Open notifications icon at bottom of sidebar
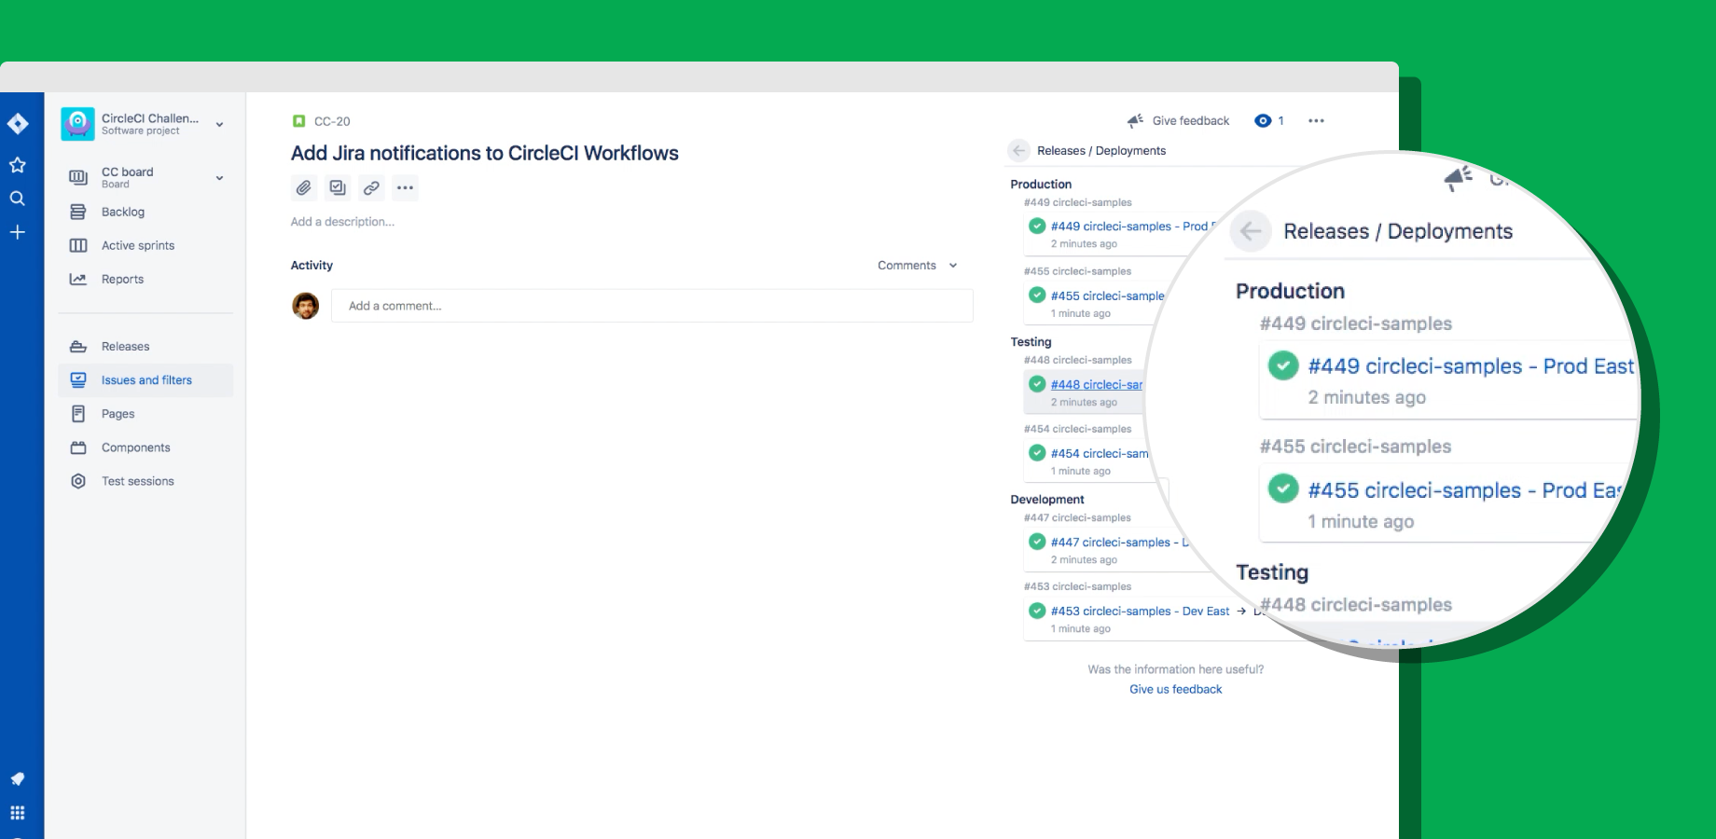 point(18,779)
